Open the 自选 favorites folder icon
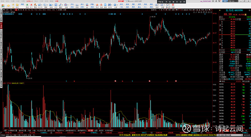Image resolution: width=251 pixels, height=137 pixels. click(51, 5)
